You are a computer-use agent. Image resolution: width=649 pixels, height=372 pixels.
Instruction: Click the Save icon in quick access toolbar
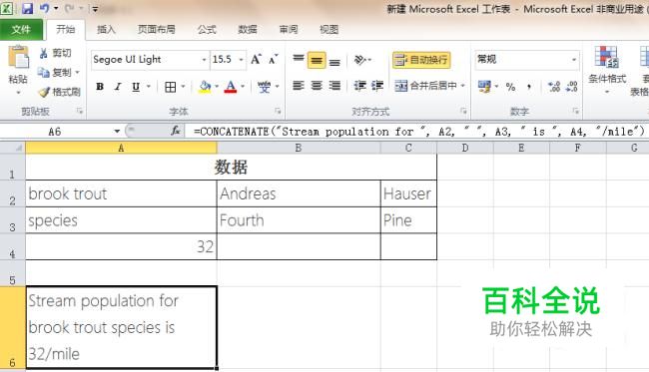pyautogui.click(x=27, y=8)
